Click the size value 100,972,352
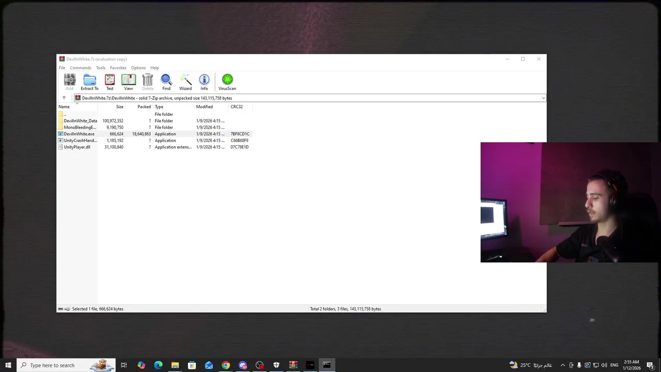The width and height of the screenshot is (661, 372). 113,121
